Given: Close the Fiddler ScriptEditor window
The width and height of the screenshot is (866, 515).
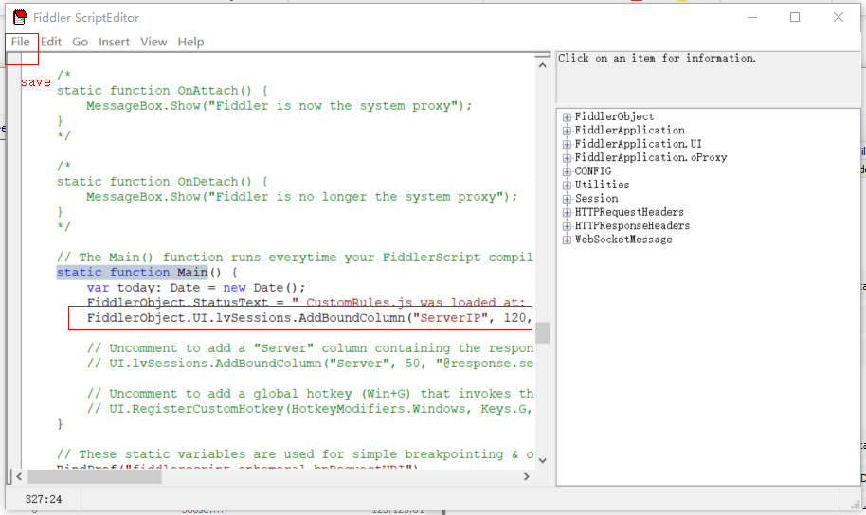Looking at the screenshot, I should click(x=839, y=18).
